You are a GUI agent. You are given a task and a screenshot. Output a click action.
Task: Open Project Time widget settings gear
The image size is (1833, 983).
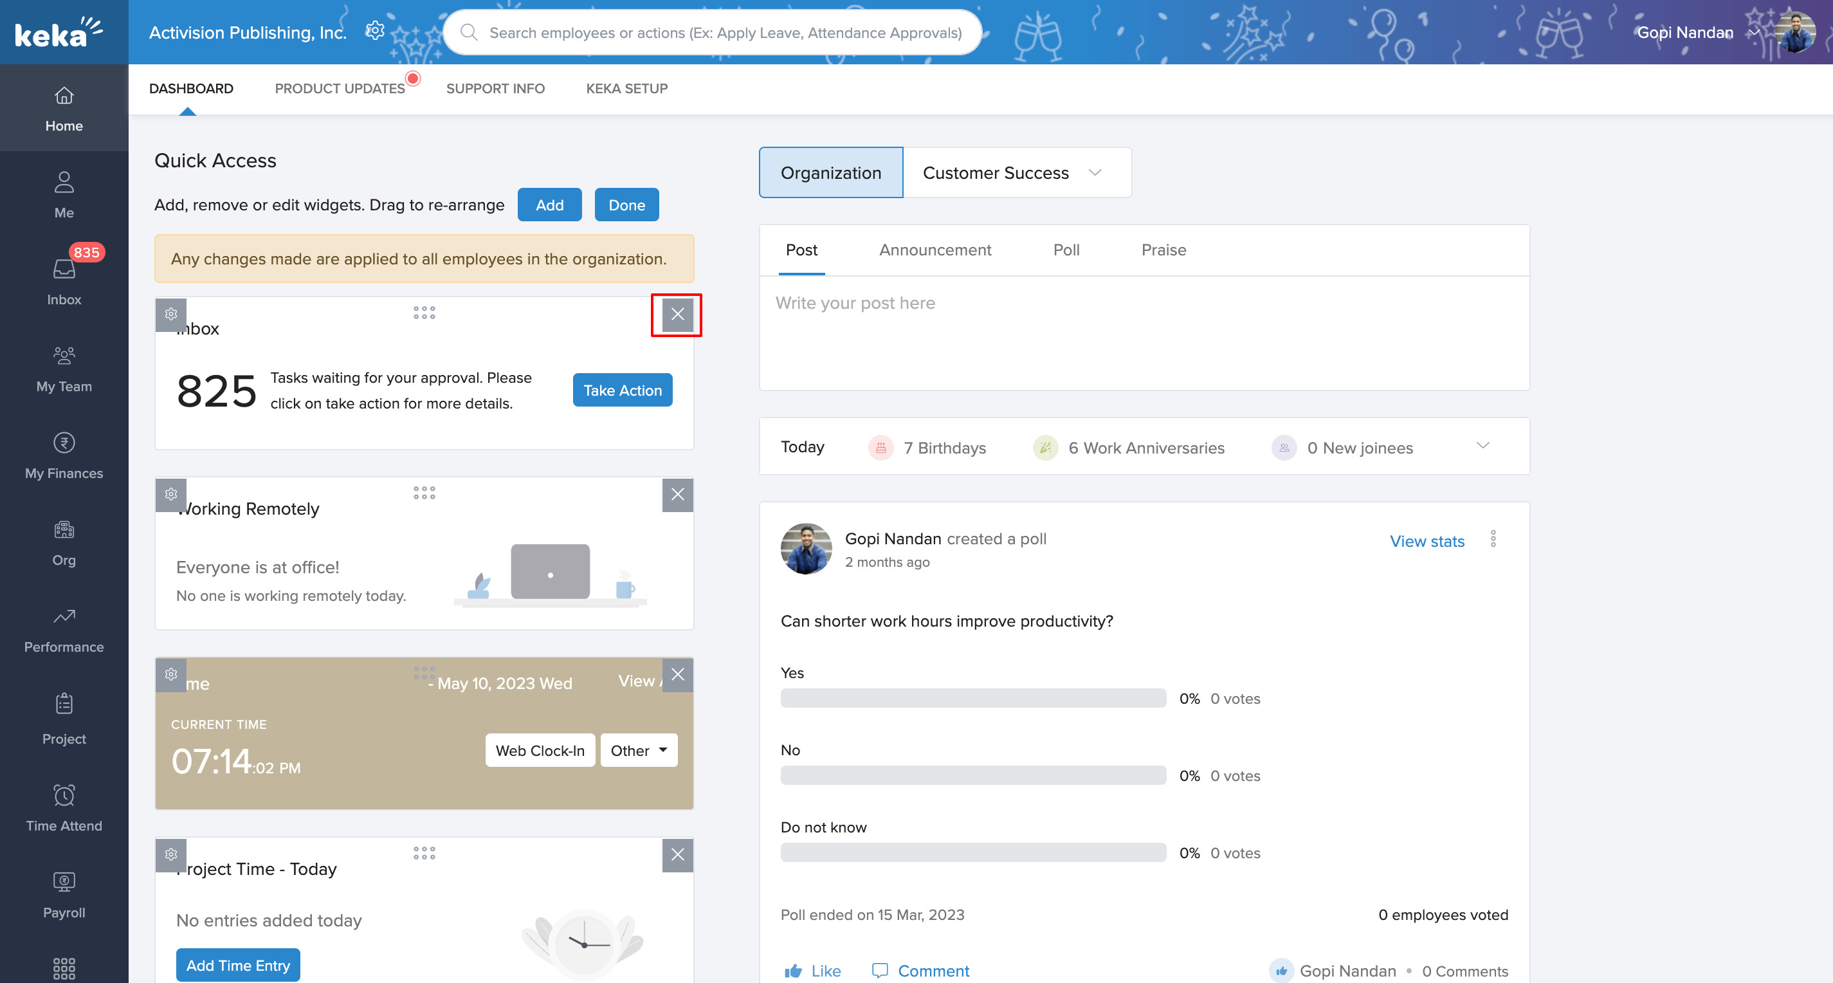point(171,854)
